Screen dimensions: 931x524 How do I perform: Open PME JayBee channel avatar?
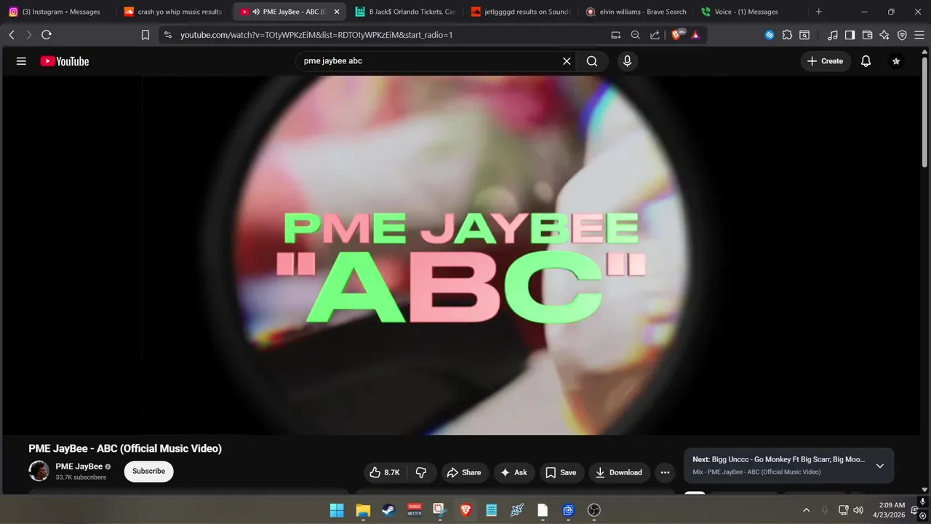pos(39,471)
